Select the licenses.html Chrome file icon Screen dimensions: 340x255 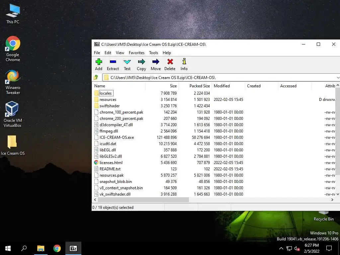[96, 162]
